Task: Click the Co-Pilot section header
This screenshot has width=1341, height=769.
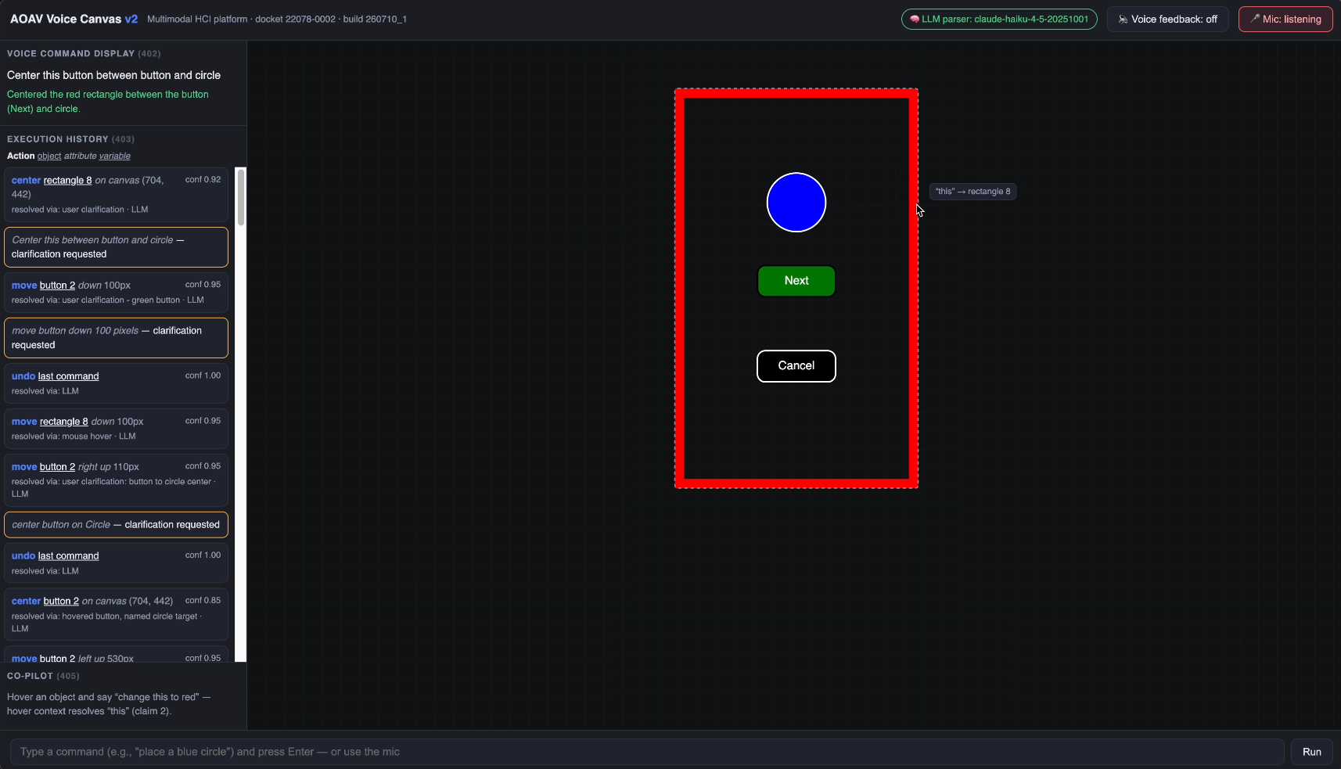Action: (43, 676)
